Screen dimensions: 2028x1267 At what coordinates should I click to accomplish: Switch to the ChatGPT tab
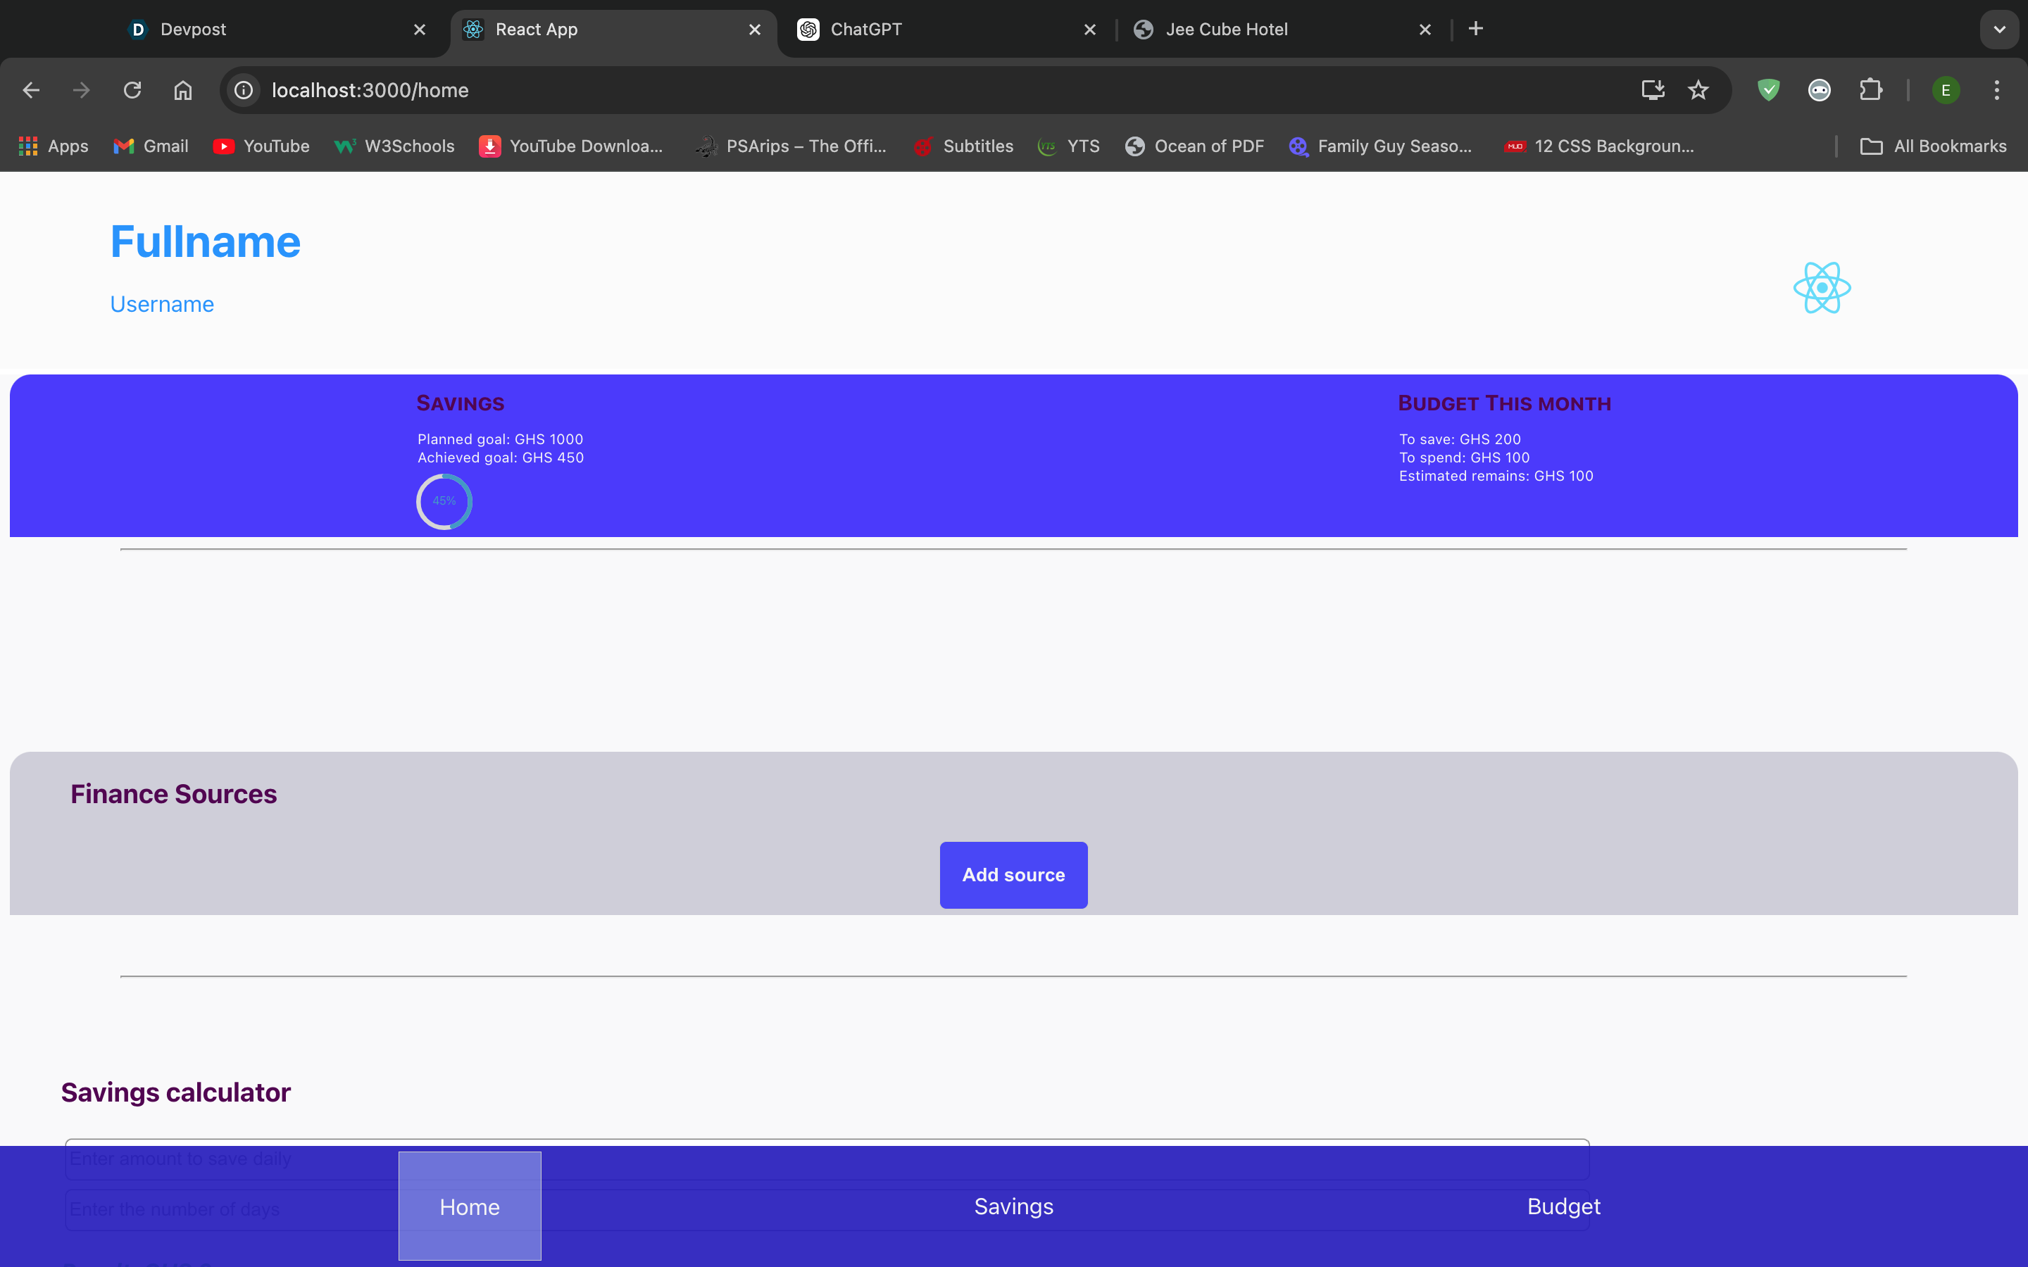(x=865, y=30)
